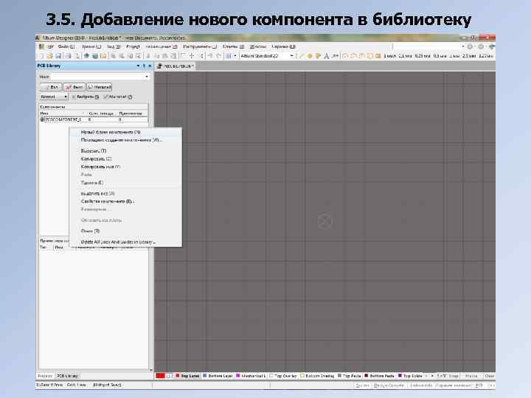Click the PCB status-bar panel button

[479, 385]
